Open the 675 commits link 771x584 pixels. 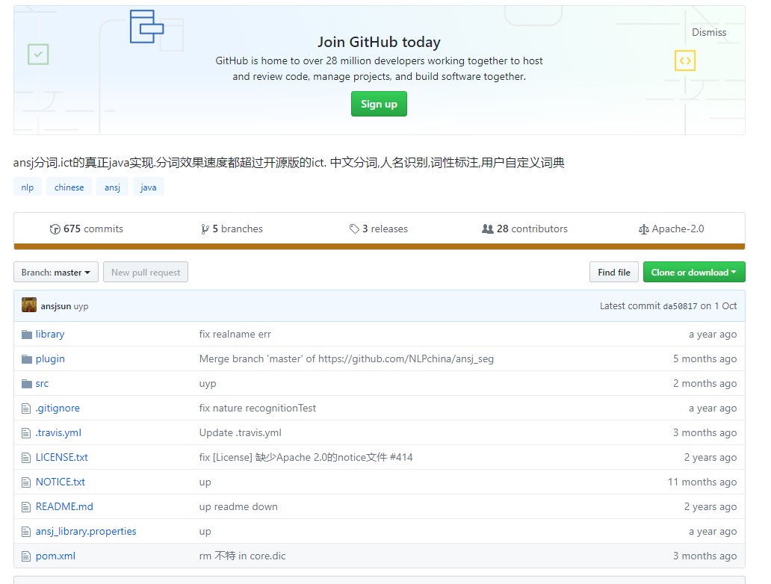[87, 229]
